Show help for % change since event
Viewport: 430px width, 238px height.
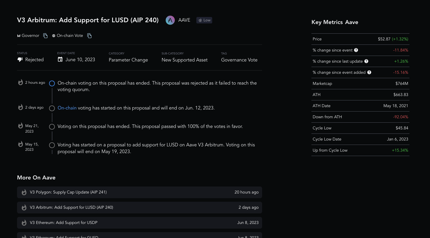356,50
